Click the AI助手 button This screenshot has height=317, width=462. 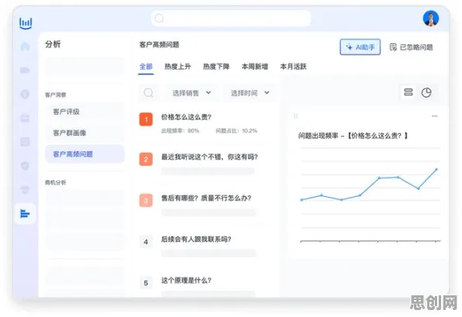pos(360,47)
